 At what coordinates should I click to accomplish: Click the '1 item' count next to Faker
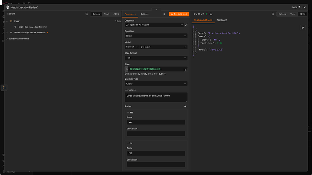[x=118, y=21]
